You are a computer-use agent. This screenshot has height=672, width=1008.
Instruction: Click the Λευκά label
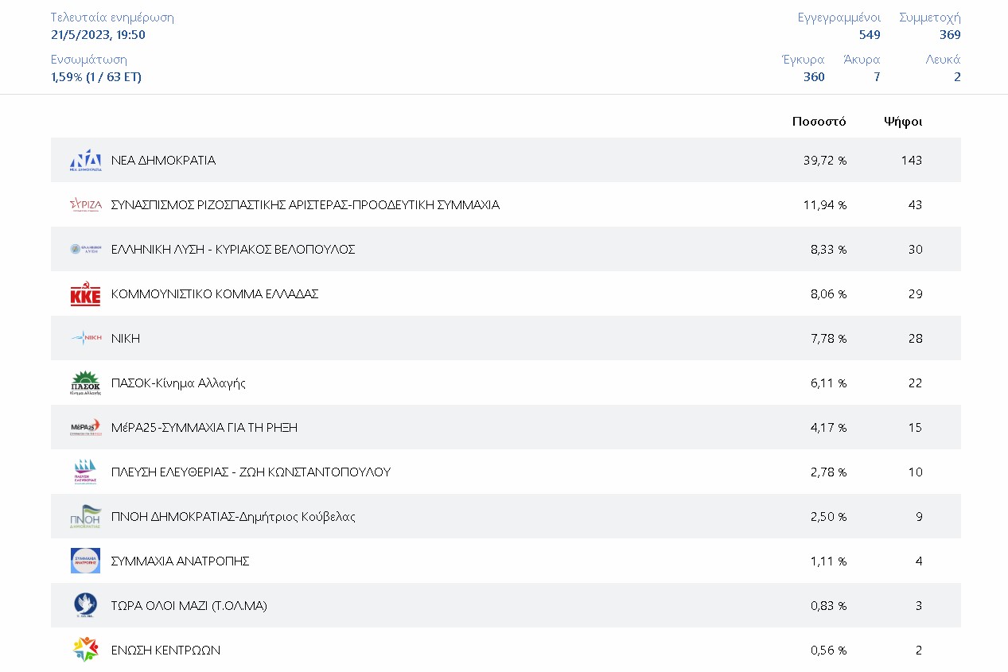coord(944,60)
